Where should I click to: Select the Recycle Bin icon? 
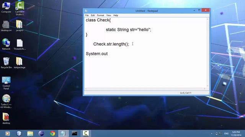[x=6, y=63]
